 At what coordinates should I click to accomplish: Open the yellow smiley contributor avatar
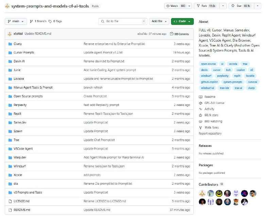tap(219, 193)
